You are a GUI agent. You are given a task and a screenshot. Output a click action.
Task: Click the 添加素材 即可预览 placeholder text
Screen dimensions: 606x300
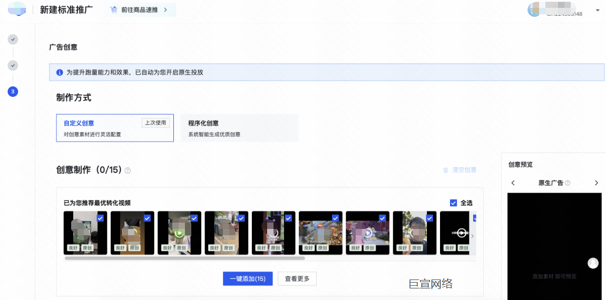point(554,276)
